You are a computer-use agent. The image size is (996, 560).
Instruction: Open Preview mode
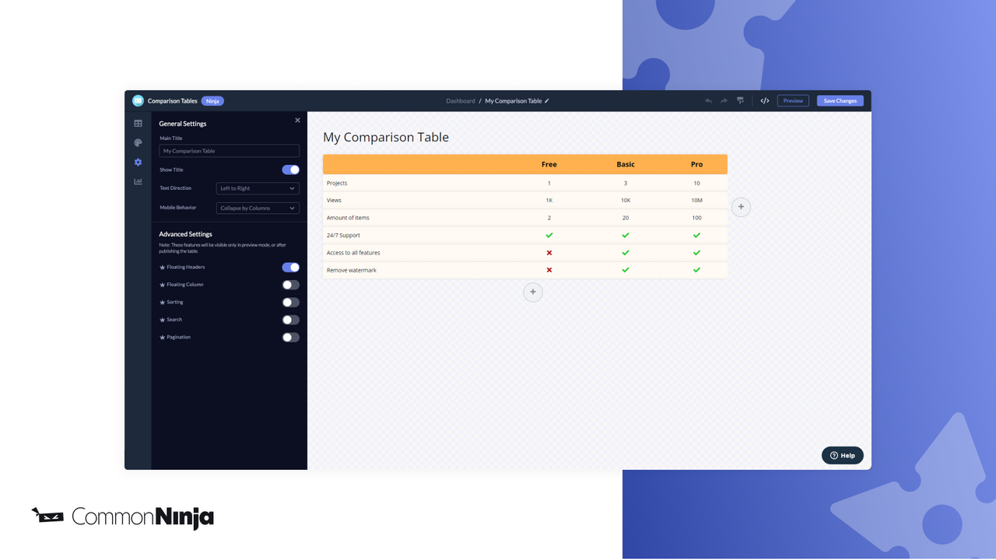click(792, 100)
